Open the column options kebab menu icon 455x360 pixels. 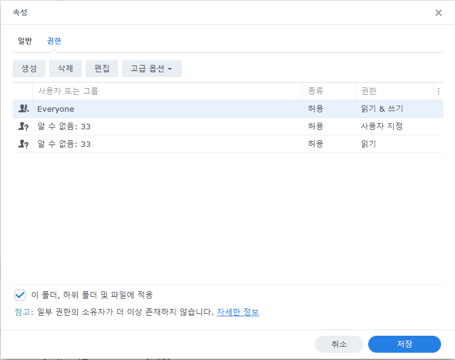coord(439,91)
